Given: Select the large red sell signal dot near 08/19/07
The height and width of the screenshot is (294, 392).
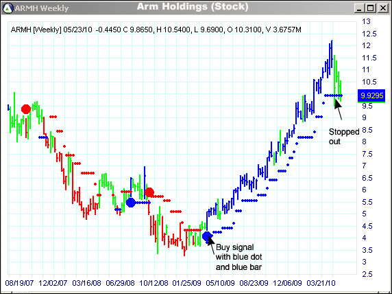Looking at the screenshot, I should pos(26,109).
